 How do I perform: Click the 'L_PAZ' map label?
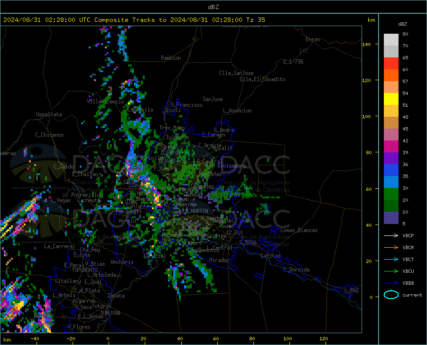(x=352, y=290)
